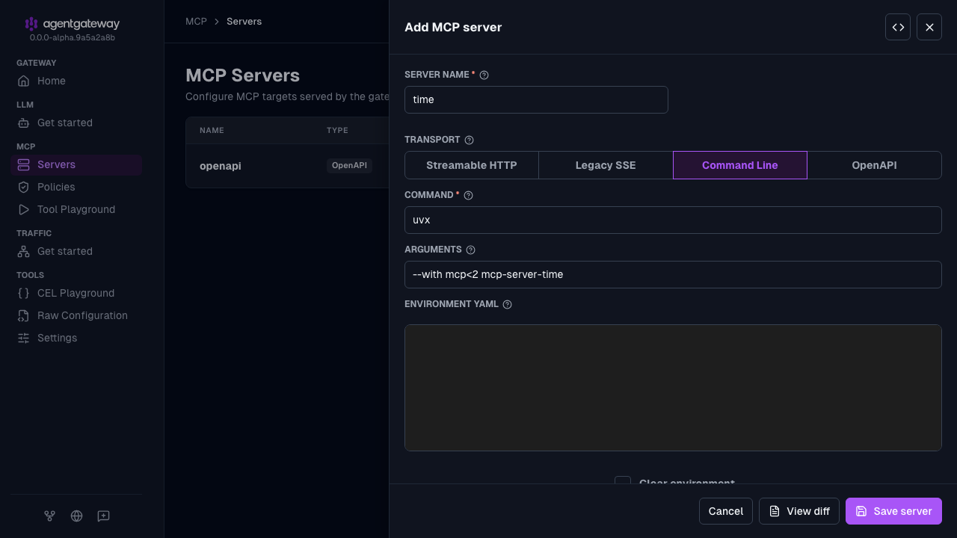The image size is (957, 538).
Task: Click the Cancel button
Action: pos(725,511)
